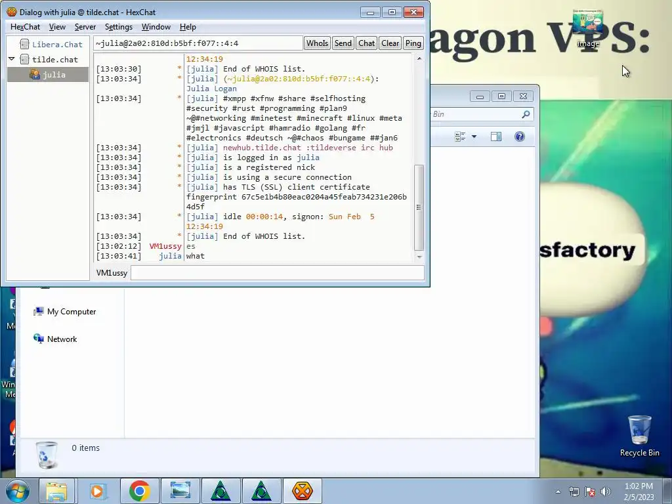The height and width of the screenshot is (504, 672).
Task: Open the Explorer change view icon
Action: click(x=460, y=136)
